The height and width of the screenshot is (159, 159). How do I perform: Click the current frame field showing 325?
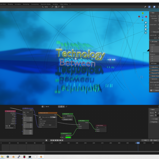pos(145,140)
